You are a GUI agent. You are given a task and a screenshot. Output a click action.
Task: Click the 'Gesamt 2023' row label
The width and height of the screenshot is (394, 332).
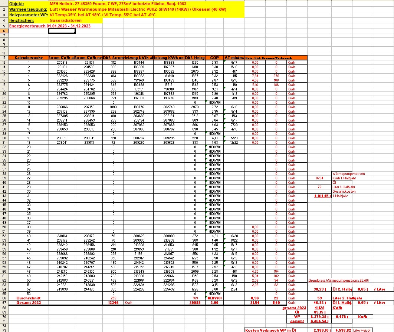[29, 302]
